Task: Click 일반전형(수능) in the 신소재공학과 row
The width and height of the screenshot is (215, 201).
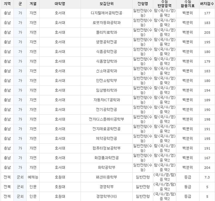Action: pos(143,71)
